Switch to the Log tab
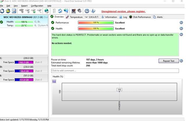Image resolution: width=186 pixels, height=121 pixels. (x=123, y=17)
